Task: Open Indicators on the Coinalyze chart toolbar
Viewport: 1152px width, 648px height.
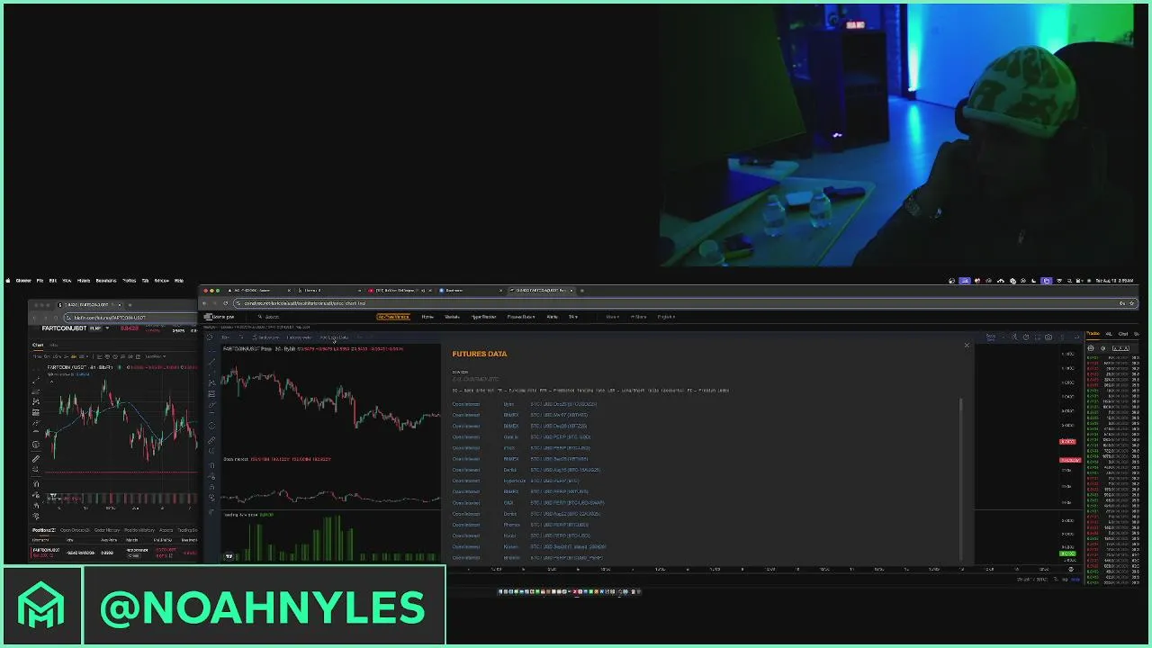Action: (265, 337)
